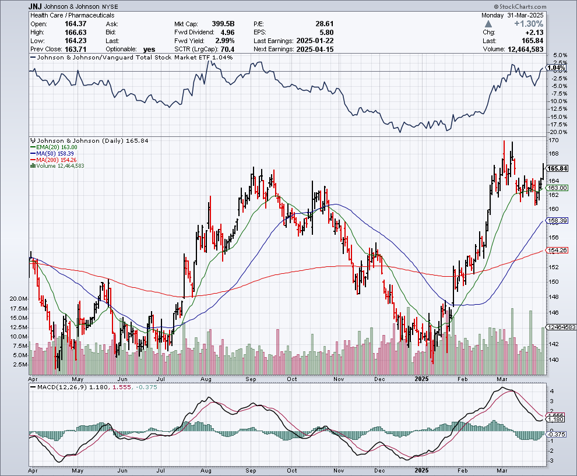Click the "EMA(20) 163.00" legend entry
This screenshot has width=577, height=476.
click(x=54, y=147)
